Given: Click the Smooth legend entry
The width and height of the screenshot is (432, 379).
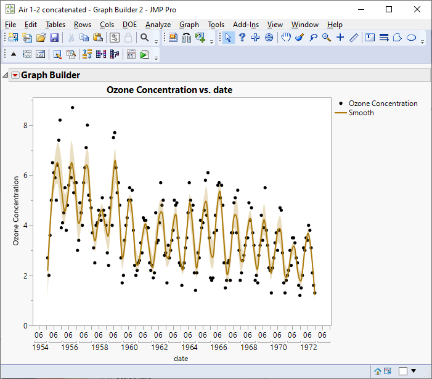Looking at the screenshot, I should (x=361, y=113).
